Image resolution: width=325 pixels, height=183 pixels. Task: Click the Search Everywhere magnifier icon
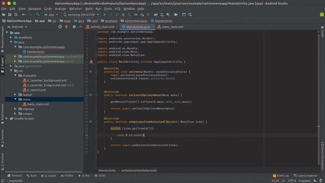pos(190,15)
